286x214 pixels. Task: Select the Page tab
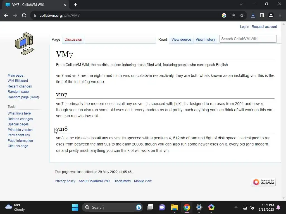pyautogui.click(x=56, y=40)
